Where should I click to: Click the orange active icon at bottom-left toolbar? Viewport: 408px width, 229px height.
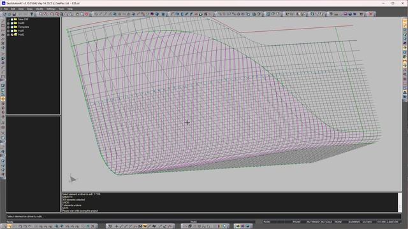(x=10, y=226)
